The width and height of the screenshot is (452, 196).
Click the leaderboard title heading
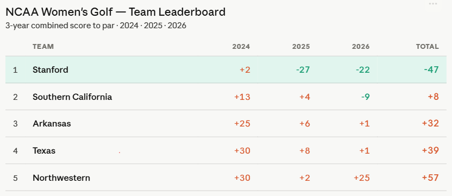point(116,12)
